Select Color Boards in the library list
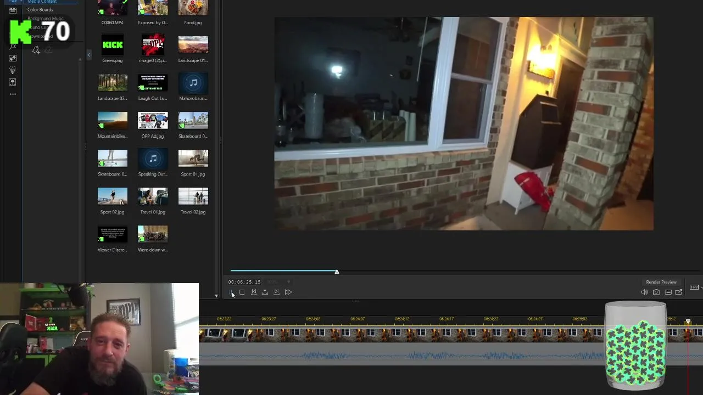The image size is (703, 395). 41,10
